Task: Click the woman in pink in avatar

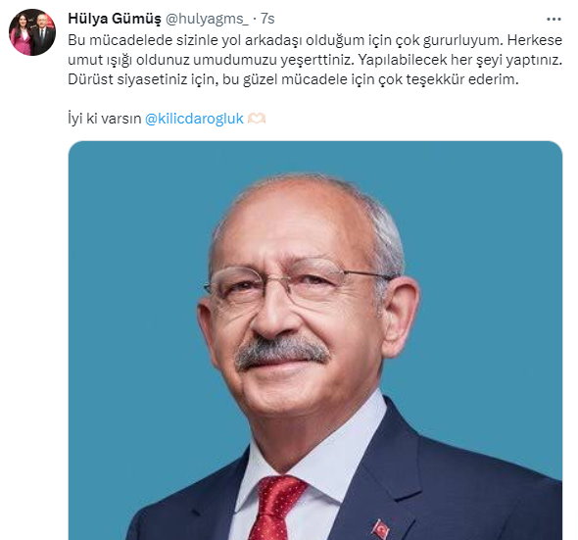Action: click(x=21, y=37)
